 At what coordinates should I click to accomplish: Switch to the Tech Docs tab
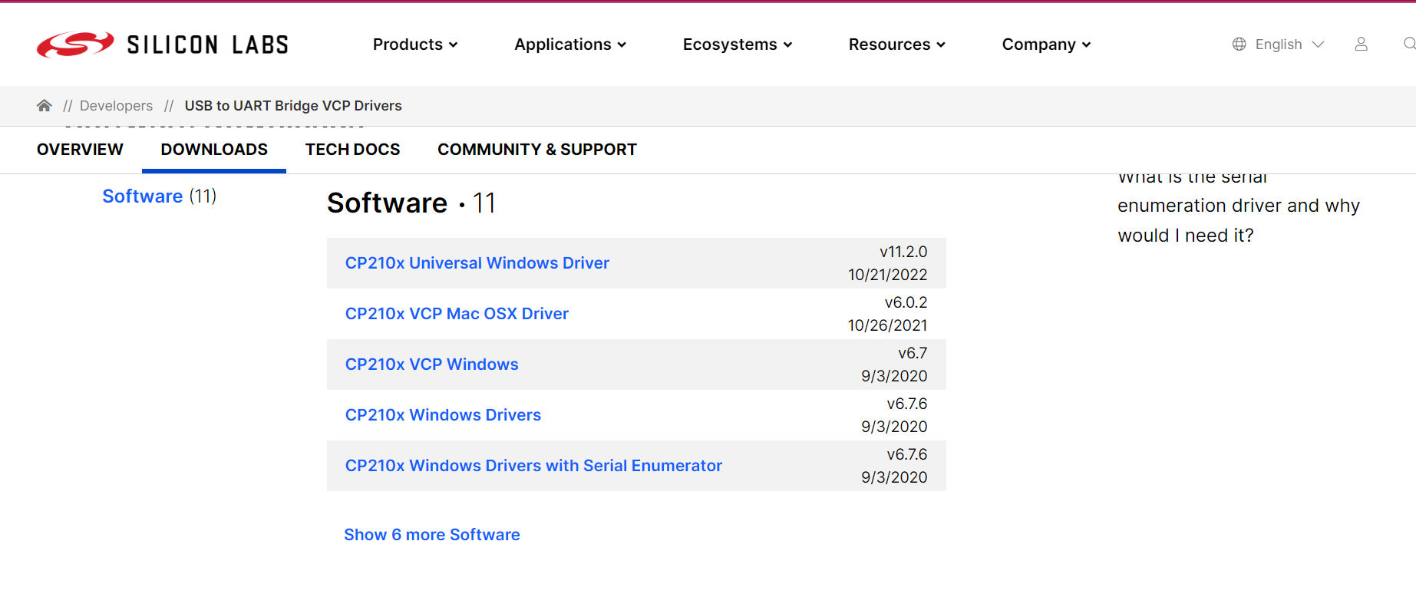[x=352, y=150]
